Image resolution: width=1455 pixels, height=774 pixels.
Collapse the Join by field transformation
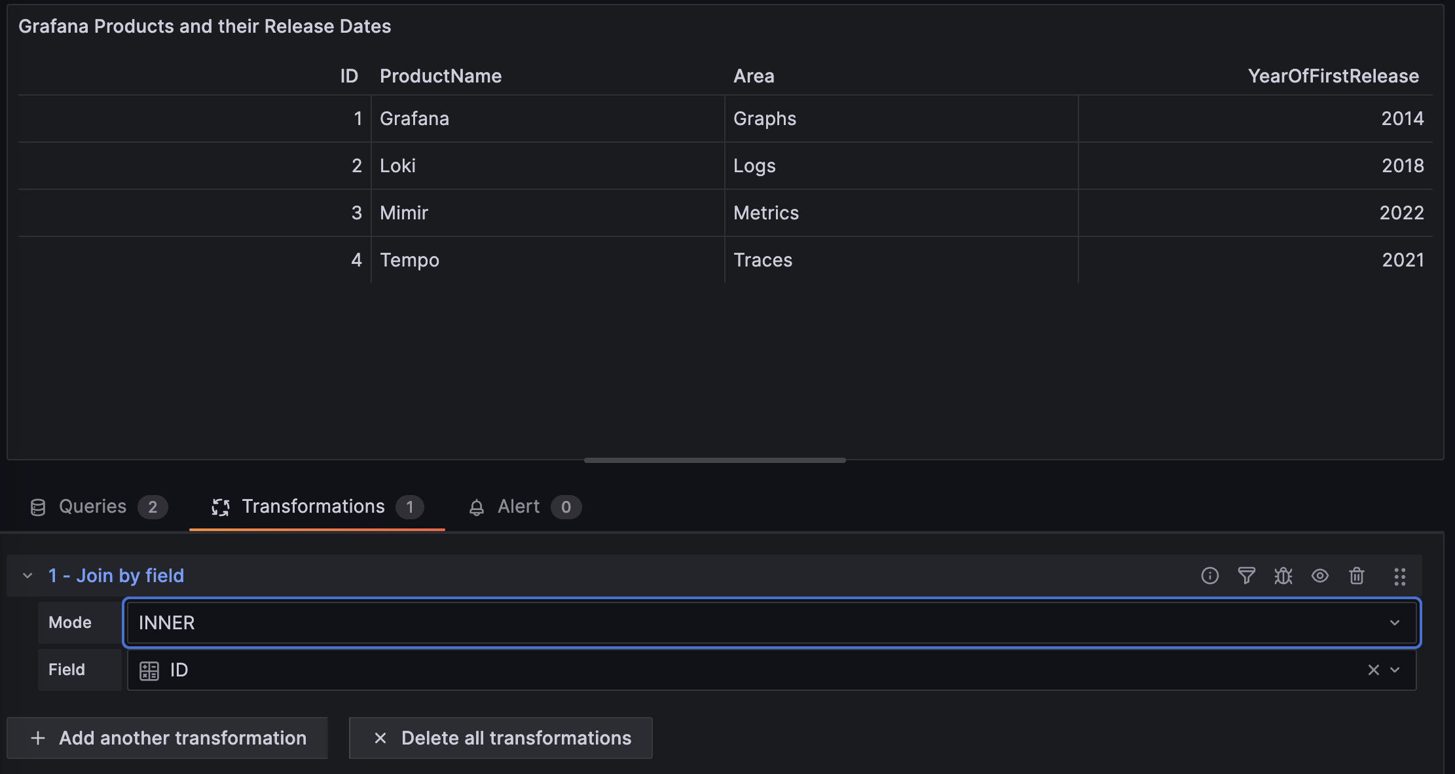(x=28, y=576)
